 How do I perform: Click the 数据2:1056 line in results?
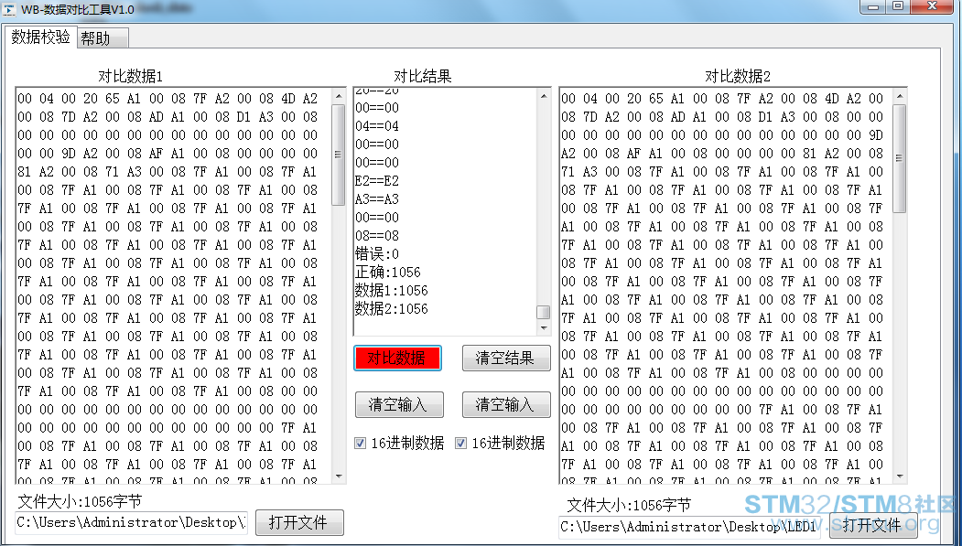(x=392, y=309)
